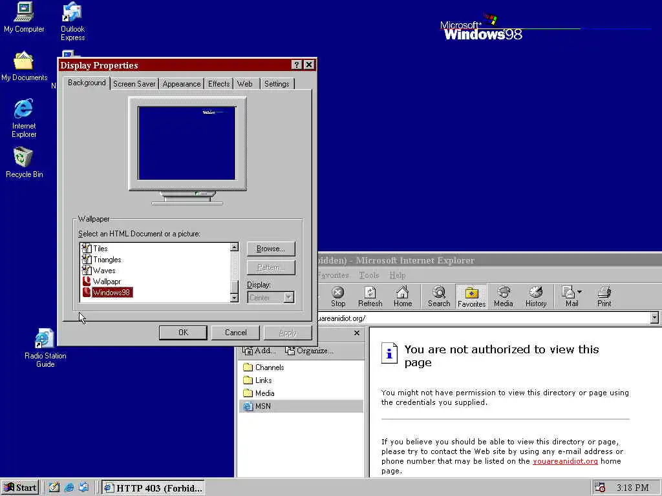Viewport: 662px width, 496px height.
Task: Open My Computer desktop icon
Action: coord(24,17)
